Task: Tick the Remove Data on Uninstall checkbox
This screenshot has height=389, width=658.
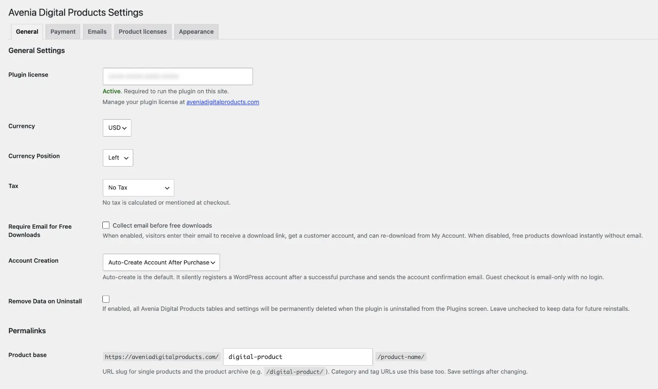Action: point(106,299)
